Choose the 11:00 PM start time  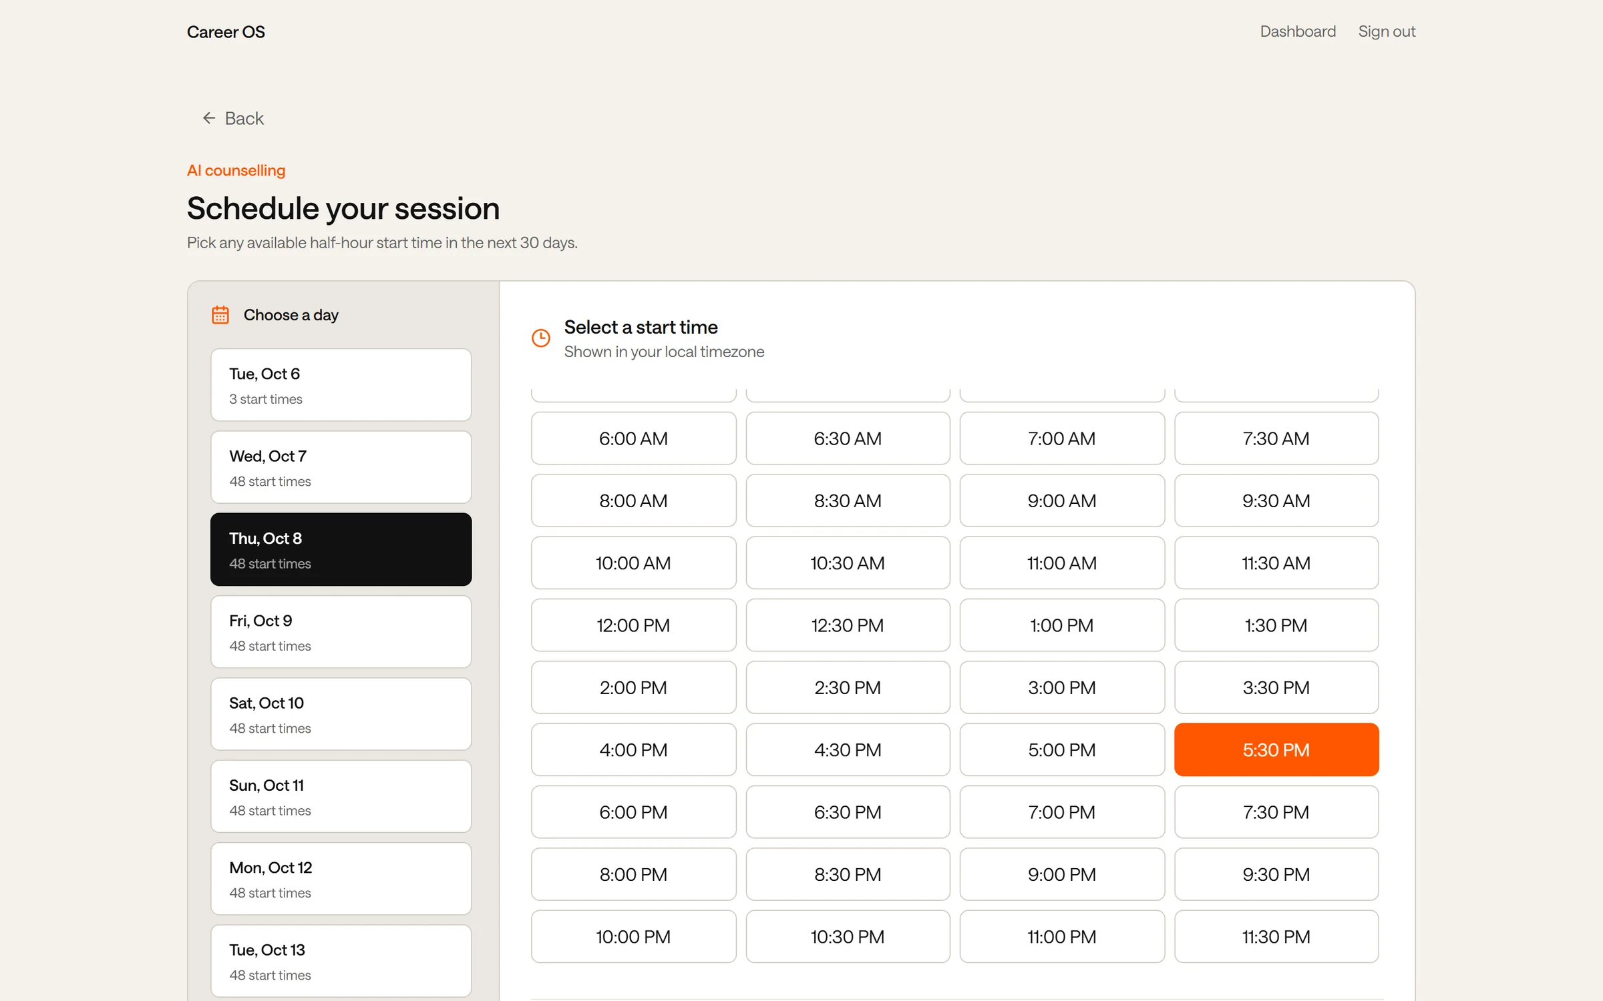(1062, 937)
